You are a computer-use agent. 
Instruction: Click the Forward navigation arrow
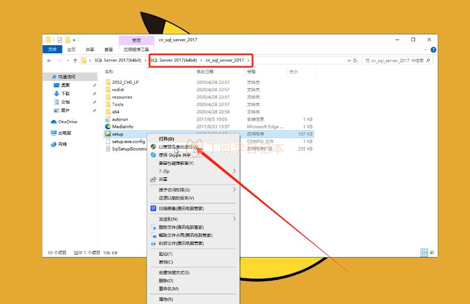pyautogui.click(x=59, y=61)
